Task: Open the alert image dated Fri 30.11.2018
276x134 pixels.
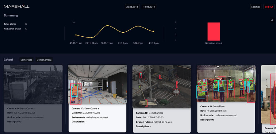Action: pos(226,83)
